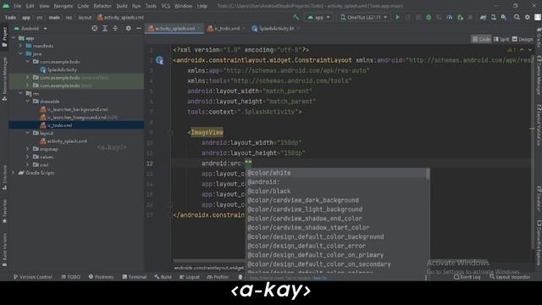
Task: Click the Sync Project with Gradle icon
Action: 483,17
